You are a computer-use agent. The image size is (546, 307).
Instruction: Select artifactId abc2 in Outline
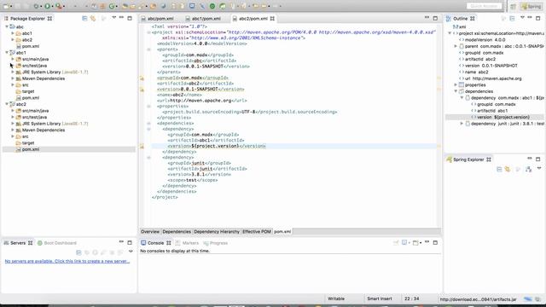[479, 59]
